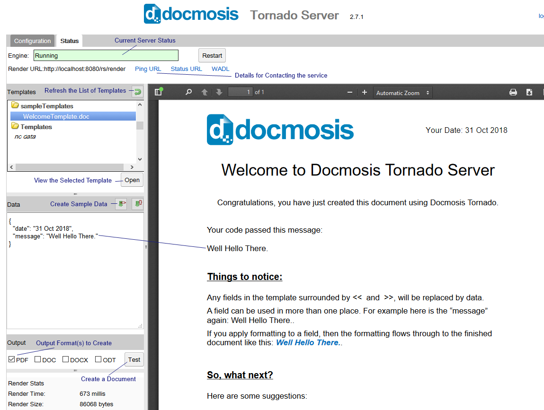Open the selected template with Open button

[132, 180]
